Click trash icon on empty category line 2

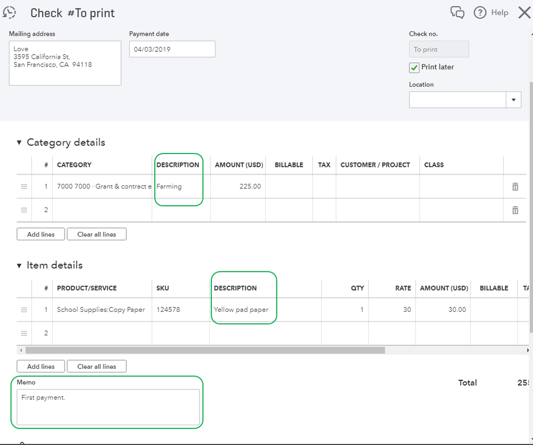[515, 210]
